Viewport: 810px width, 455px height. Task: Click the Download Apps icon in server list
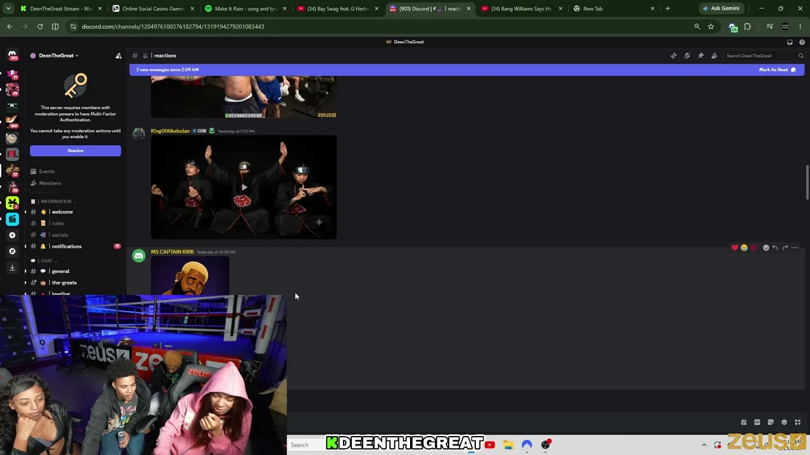point(12,267)
